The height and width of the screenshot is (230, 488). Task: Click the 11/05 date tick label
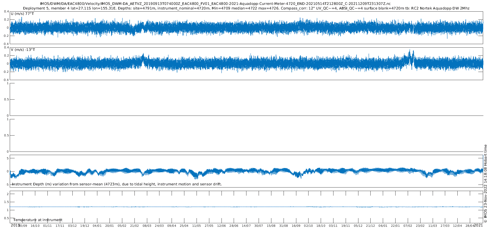click(x=197, y=226)
